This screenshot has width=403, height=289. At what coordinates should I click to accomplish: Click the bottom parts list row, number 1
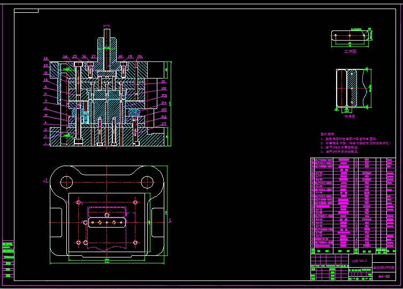(x=353, y=246)
